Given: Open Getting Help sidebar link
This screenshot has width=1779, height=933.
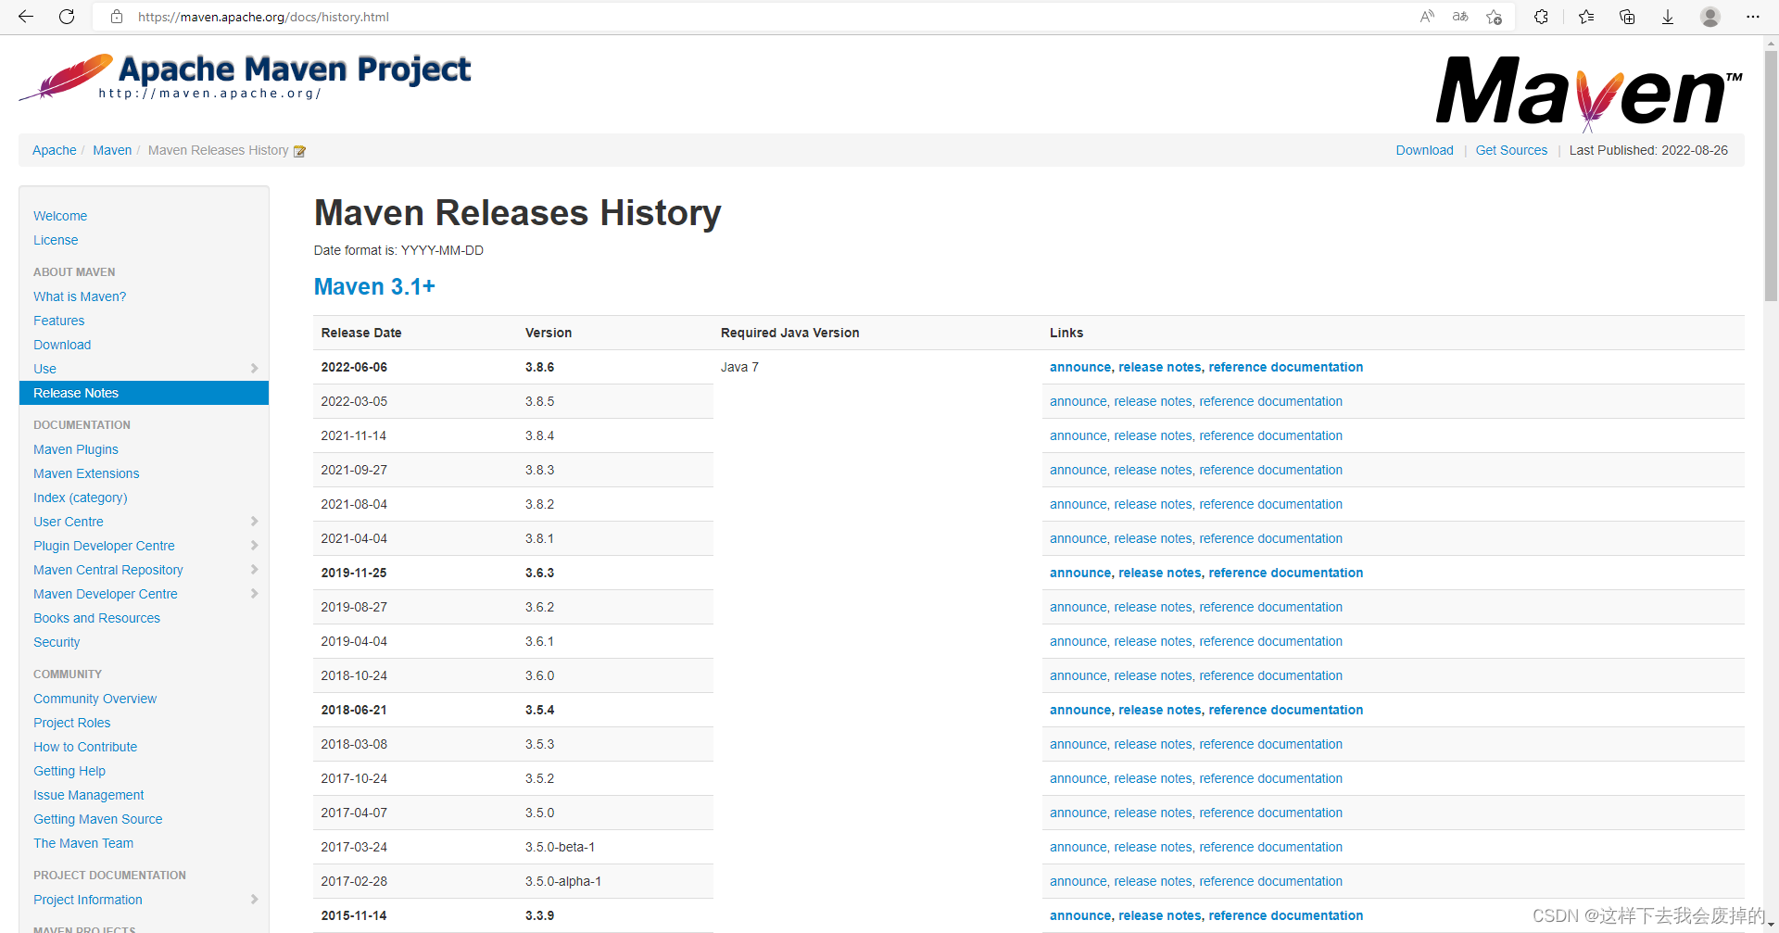Looking at the screenshot, I should click(69, 771).
